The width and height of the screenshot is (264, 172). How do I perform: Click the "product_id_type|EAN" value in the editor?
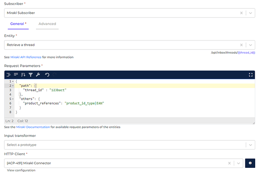coord(84,103)
